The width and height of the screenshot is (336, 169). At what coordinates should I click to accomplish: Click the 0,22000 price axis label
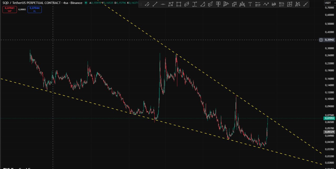329,63
